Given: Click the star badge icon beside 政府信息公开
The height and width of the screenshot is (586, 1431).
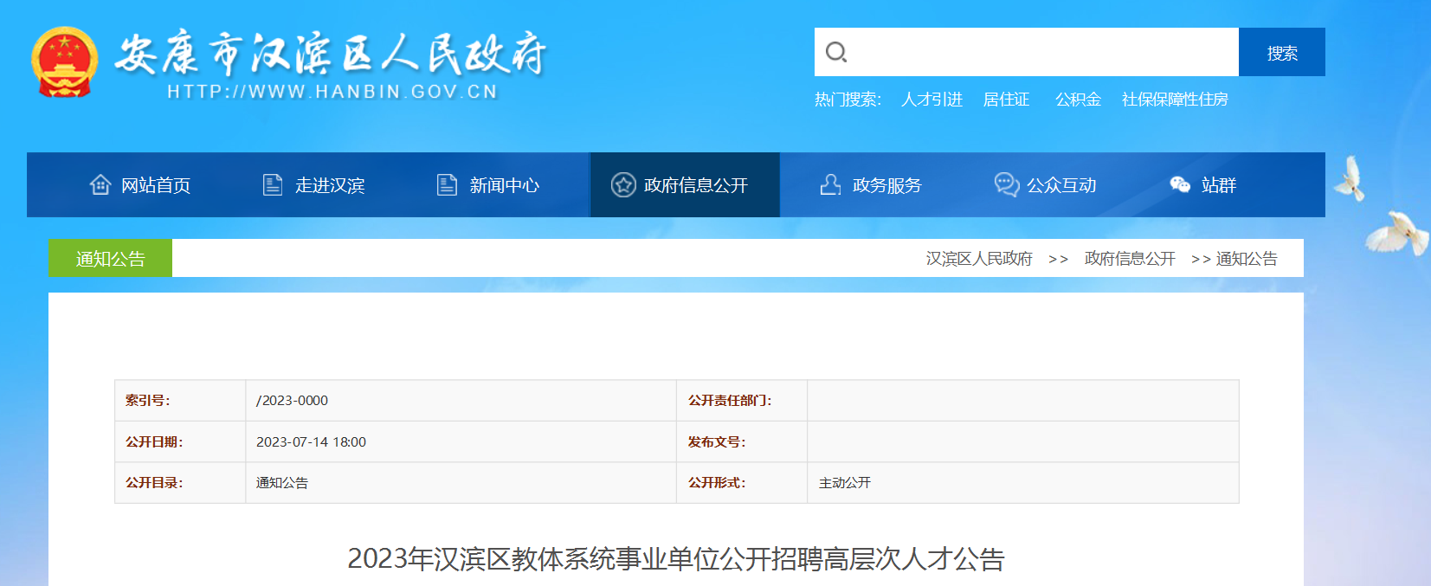Looking at the screenshot, I should 623,184.
